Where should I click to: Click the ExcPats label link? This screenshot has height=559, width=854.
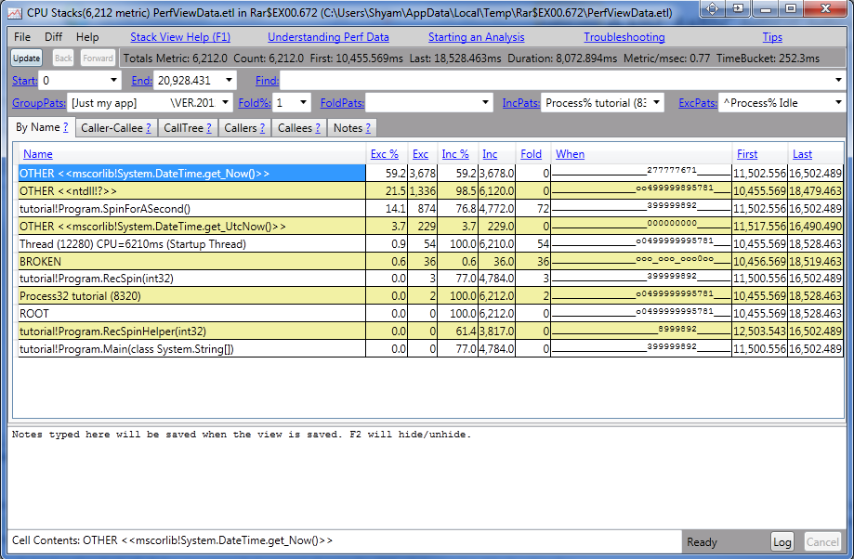(x=698, y=102)
